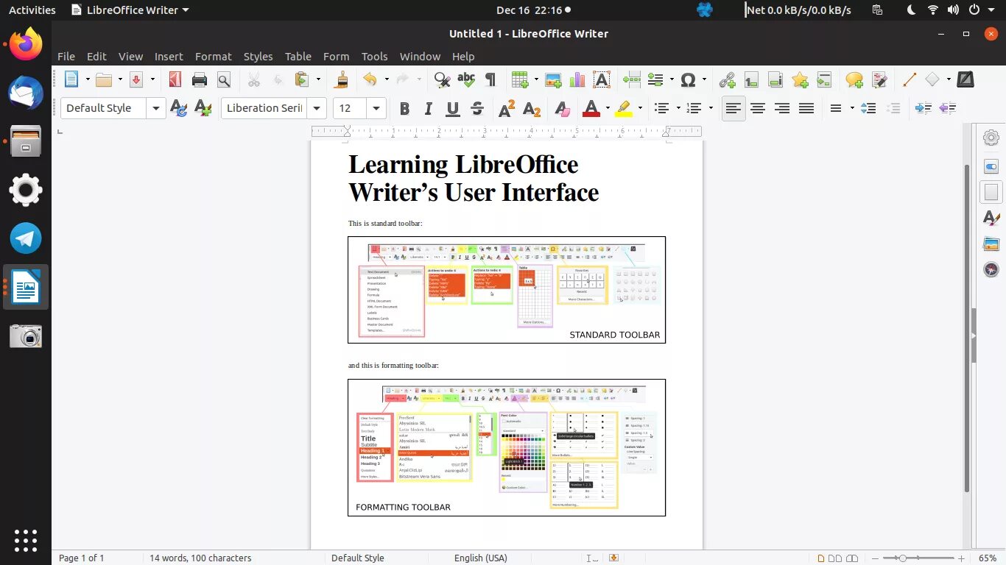Increase indent of paragraph
1006x565 pixels.
(x=923, y=109)
